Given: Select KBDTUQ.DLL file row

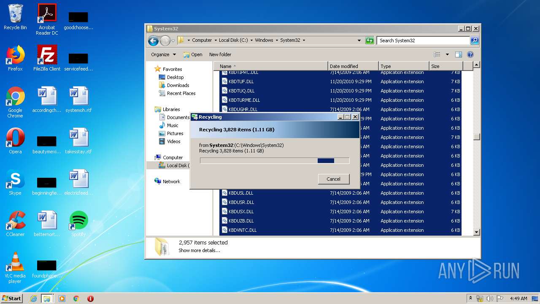Looking at the screenshot, I should (x=341, y=91).
